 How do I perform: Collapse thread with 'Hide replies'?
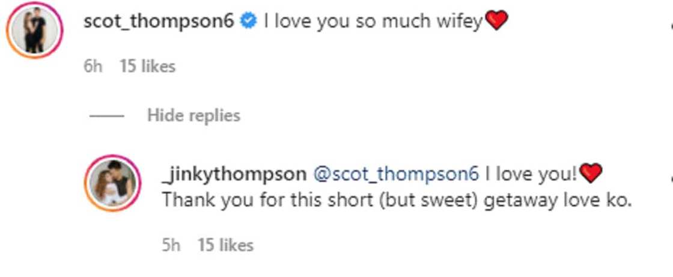pos(193,115)
